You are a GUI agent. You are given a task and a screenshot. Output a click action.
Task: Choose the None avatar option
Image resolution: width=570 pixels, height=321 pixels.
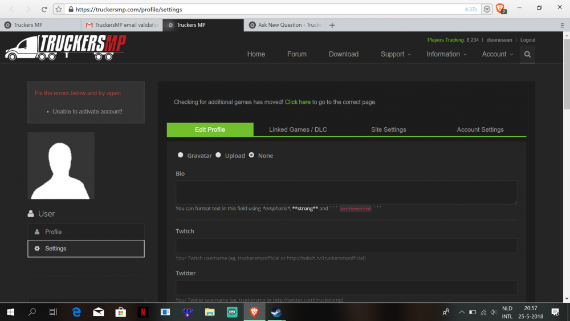[x=251, y=155]
